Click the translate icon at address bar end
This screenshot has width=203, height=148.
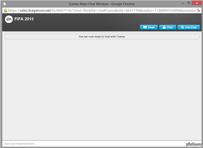tap(198, 10)
